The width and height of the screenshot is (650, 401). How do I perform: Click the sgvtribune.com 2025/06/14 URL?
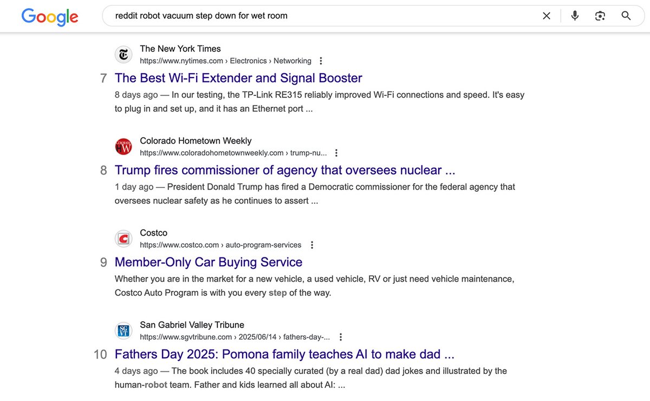pos(235,337)
